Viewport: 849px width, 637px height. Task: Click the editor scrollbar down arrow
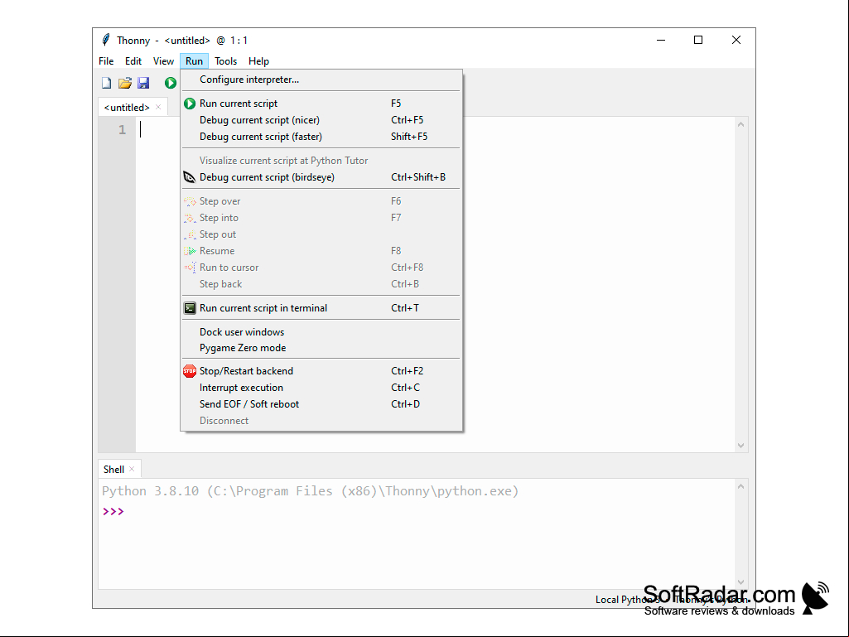[740, 446]
